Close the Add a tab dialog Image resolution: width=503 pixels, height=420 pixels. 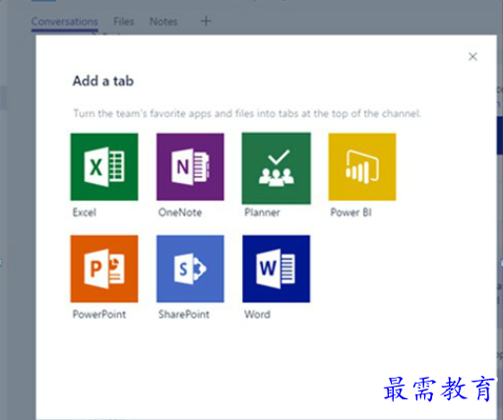472,57
